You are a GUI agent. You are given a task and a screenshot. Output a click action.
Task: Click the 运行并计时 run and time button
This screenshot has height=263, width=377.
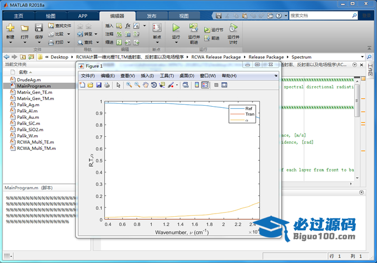[x=233, y=34]
